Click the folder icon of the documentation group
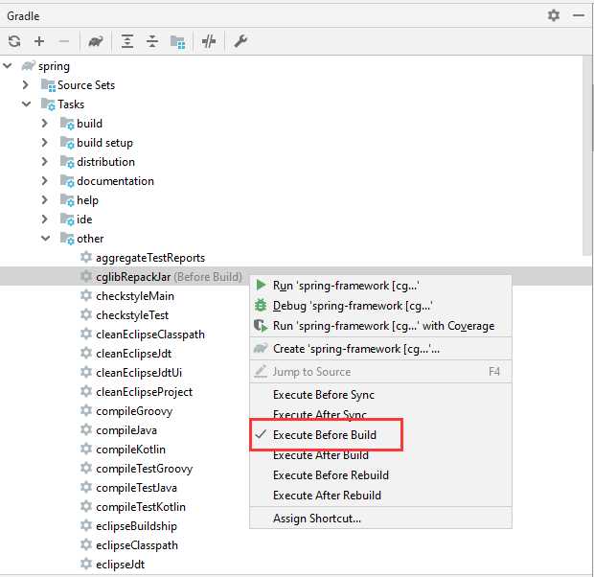Viewport: 594px width, 577px height. [67, 181]
